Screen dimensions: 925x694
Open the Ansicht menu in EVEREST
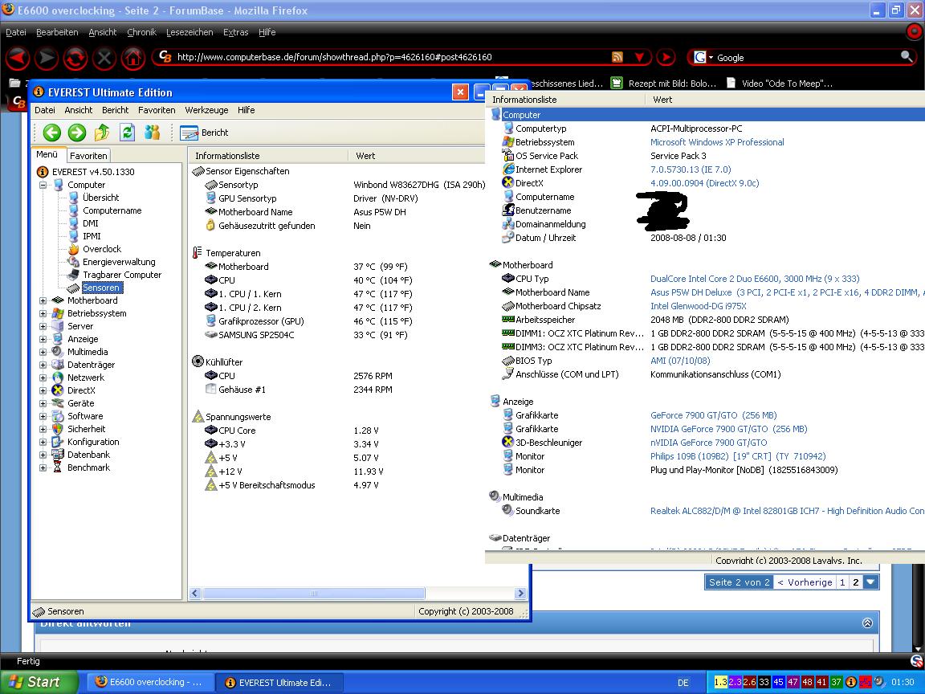pyautogui.click(x=79, y=110)
